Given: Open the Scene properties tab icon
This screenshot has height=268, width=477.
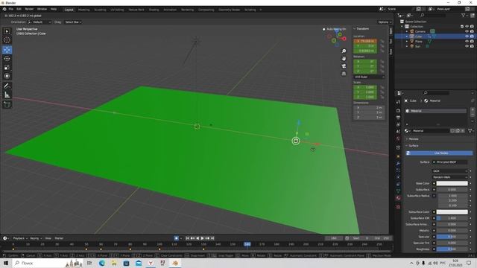Looking at the screenshot, I should pyautogui.click(x=398, y=132).
